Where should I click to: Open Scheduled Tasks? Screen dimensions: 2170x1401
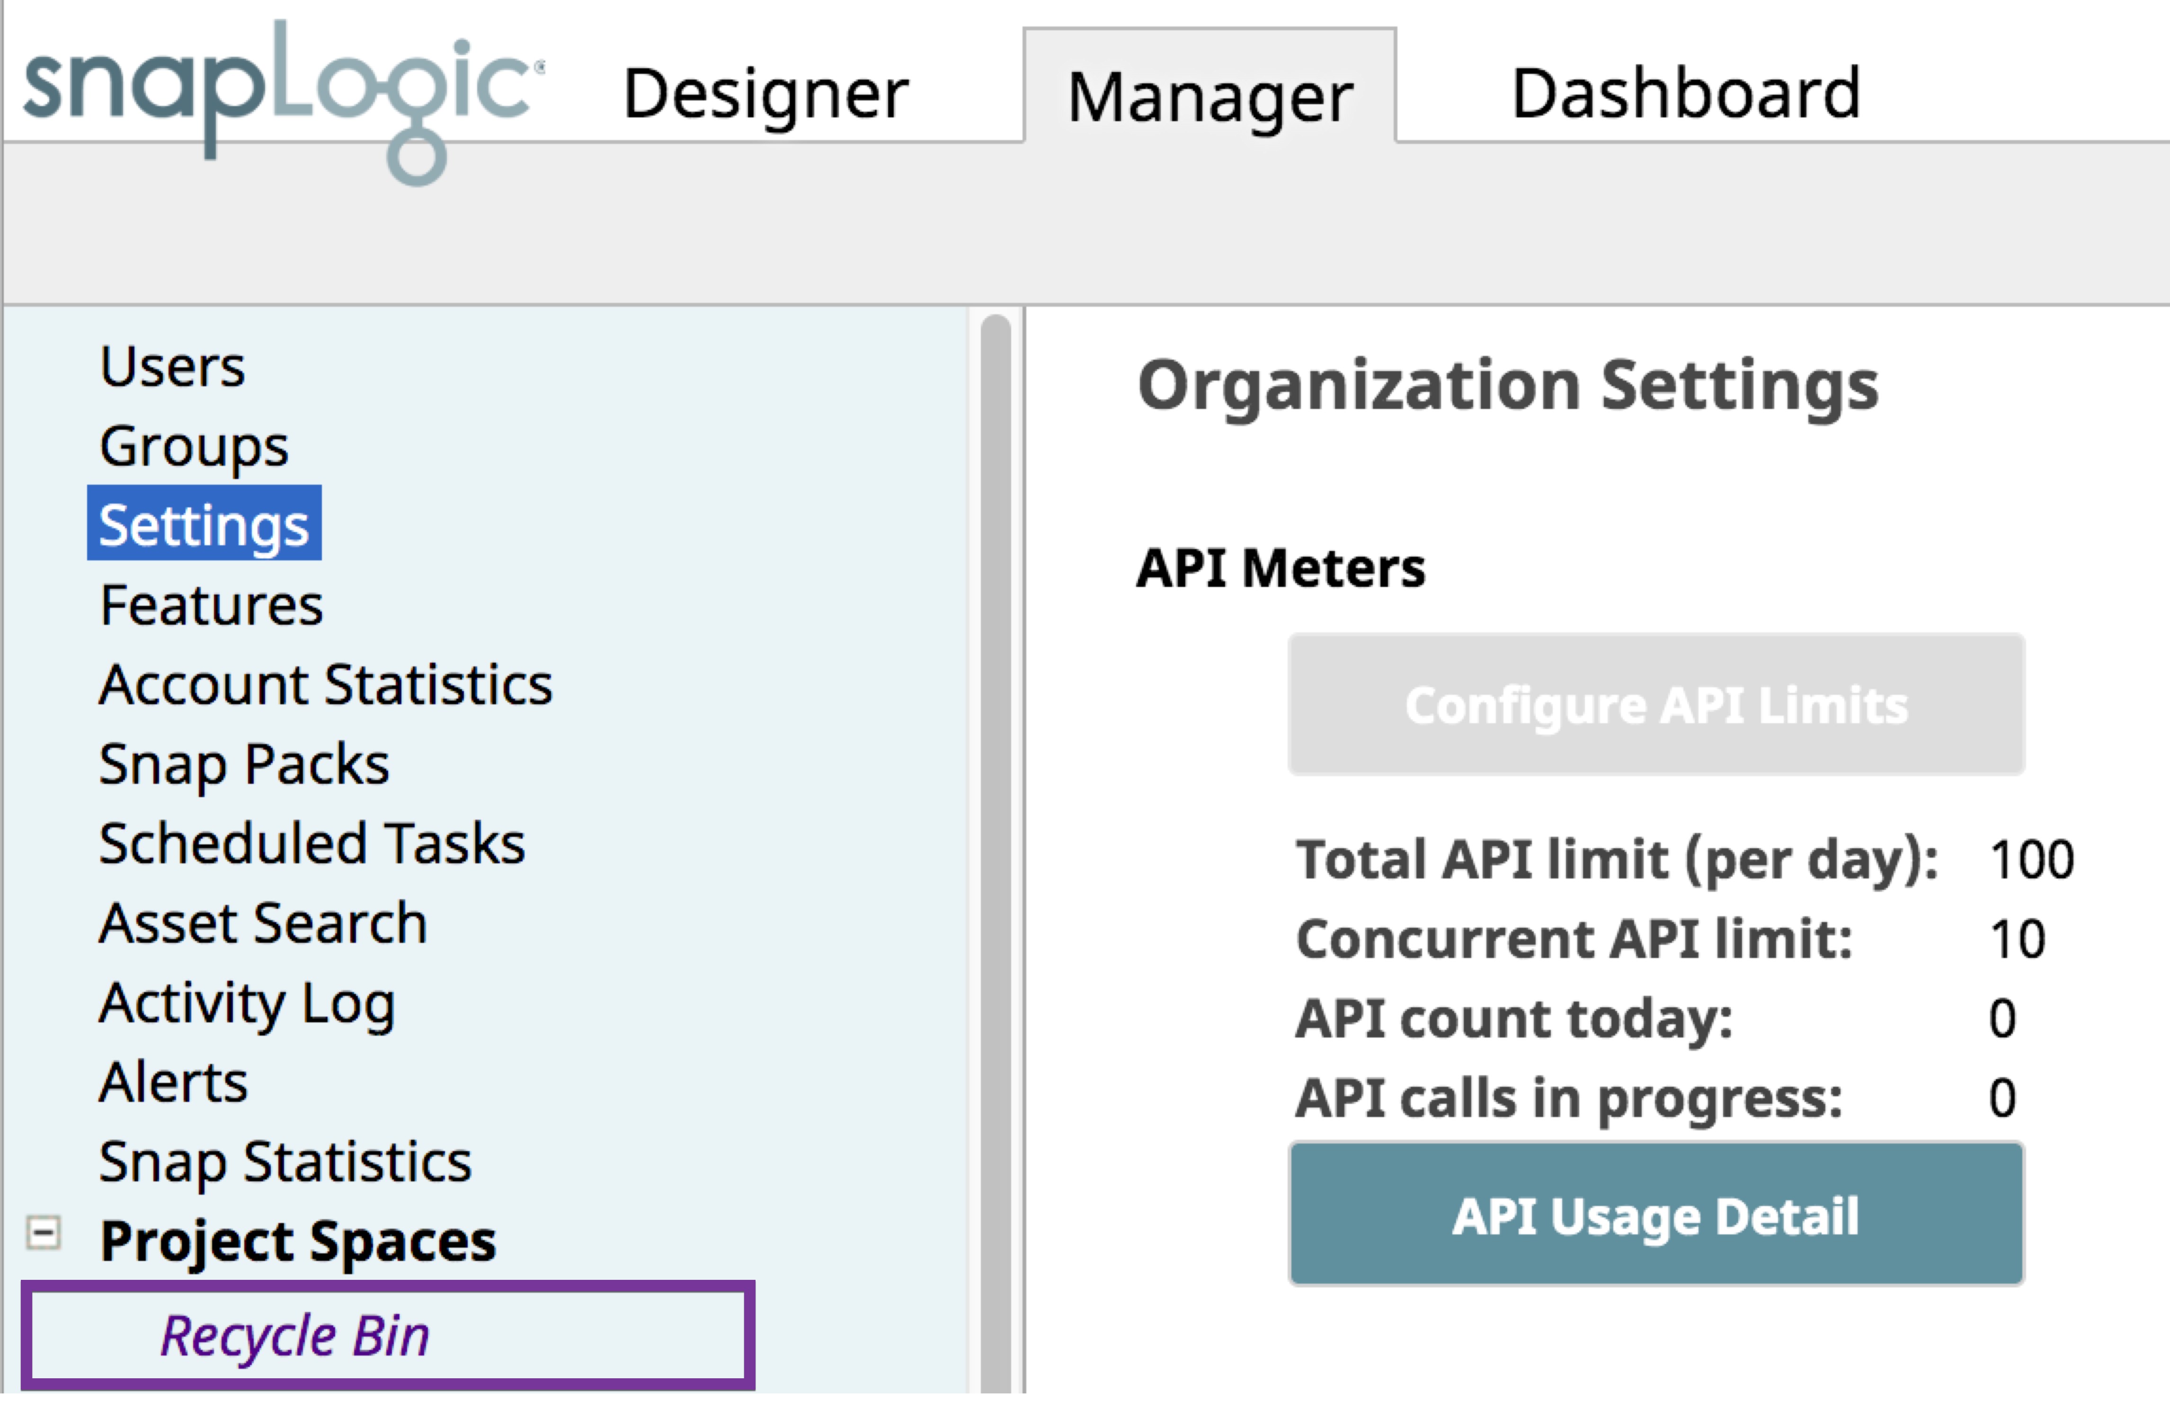point(311,844)
